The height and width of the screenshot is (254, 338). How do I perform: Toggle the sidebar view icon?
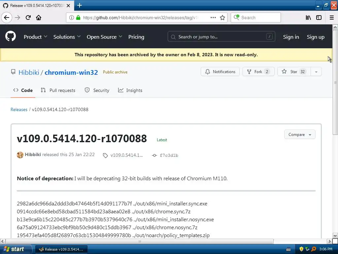(x=319, y=18)
